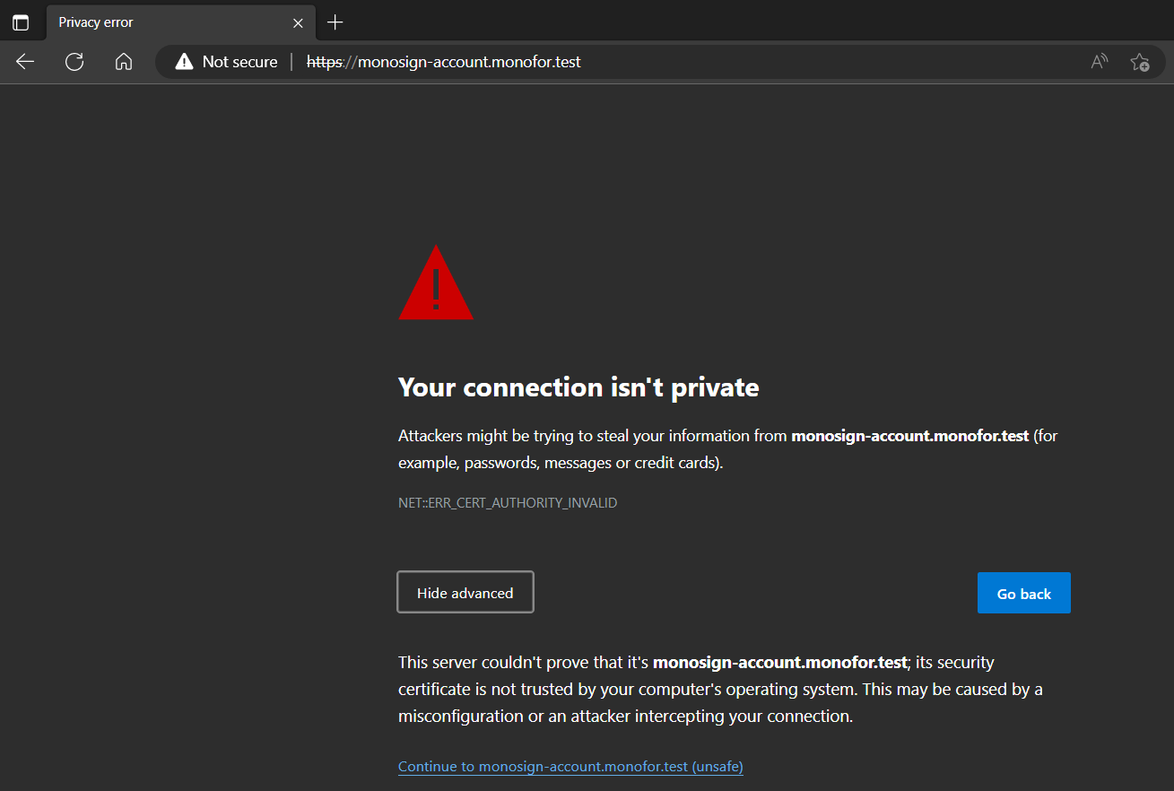Image resolution: width=1174 pixels, height=791 pixels.
Task: Go to the Home page icon
Action: [x=124, y=62]
